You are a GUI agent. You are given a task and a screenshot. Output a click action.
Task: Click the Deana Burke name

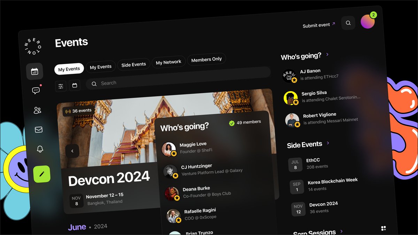tap(196, 189)
